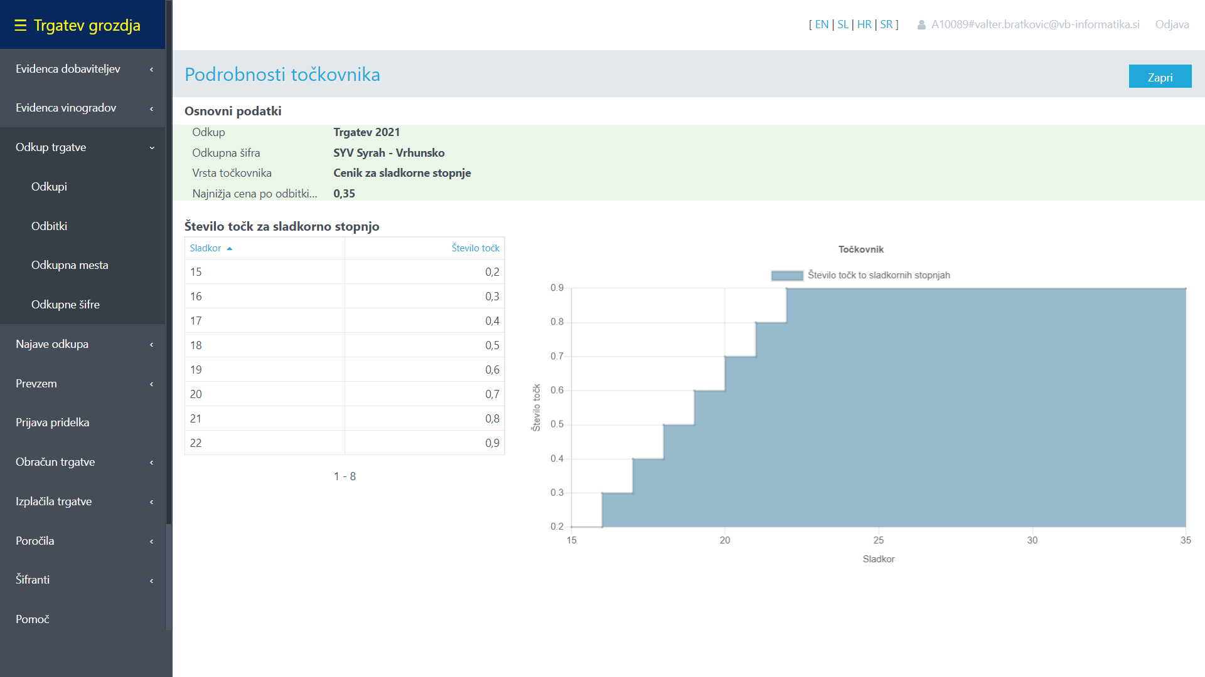Click Odjava to log out

(x=1172, y=24)
